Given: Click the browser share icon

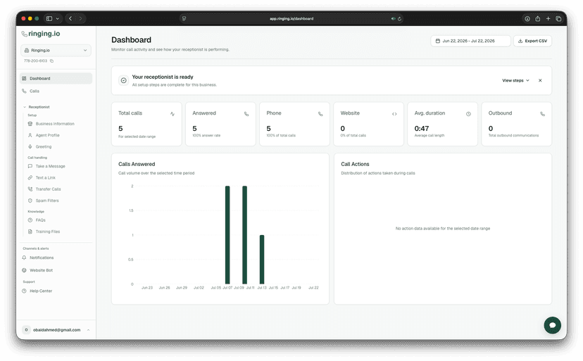Looking at the screenshot, I should pyautogui.click(x=538, y=18).
